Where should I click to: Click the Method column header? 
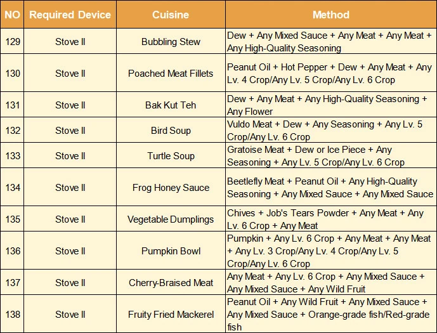[330, 15]
